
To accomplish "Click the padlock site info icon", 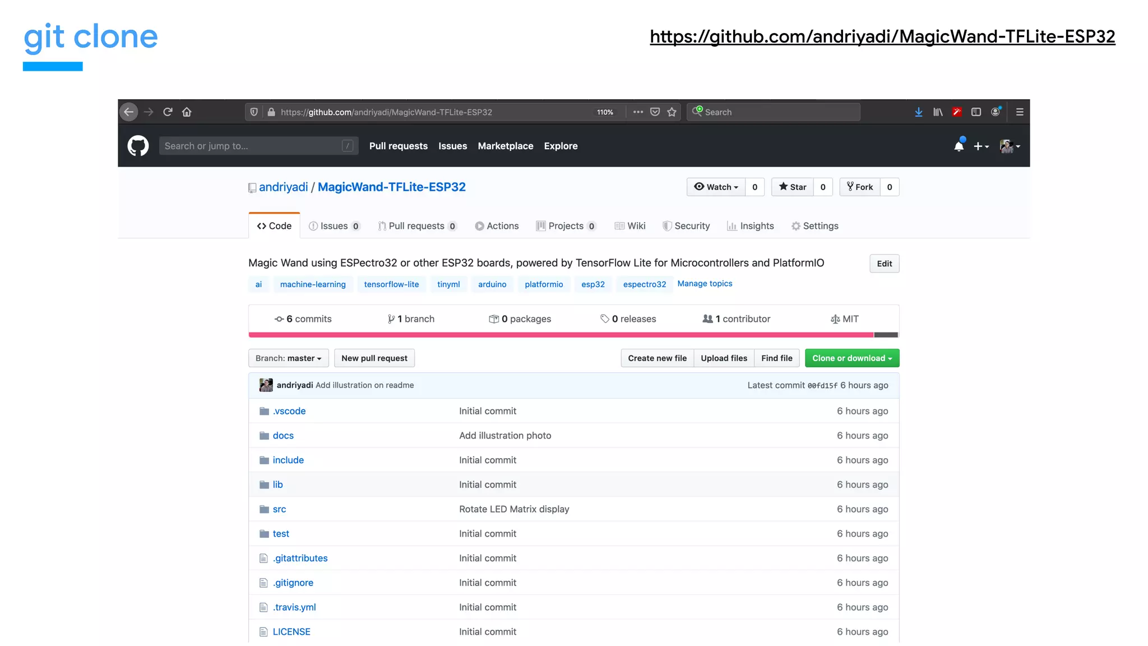I will [x=271, y=112].
